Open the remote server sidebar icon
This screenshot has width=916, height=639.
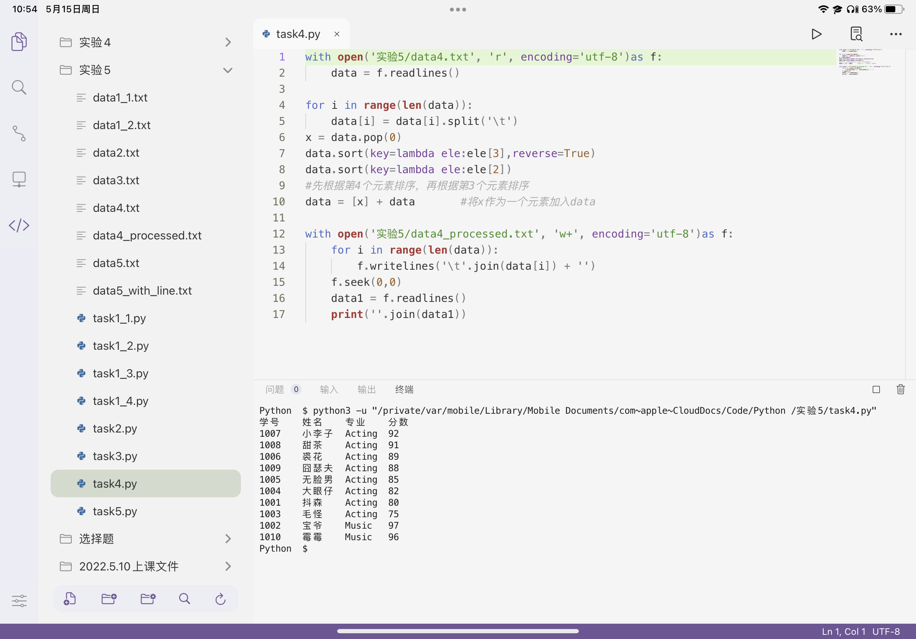[x=19, y=179]
